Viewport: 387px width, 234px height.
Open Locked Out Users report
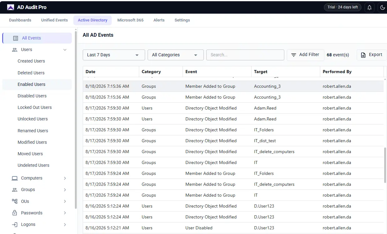click(x=35, y=108)
